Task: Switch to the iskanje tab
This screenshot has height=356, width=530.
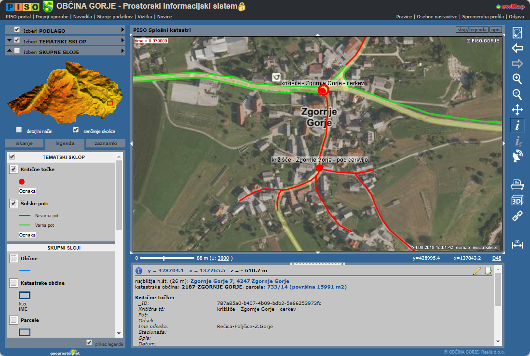Action: pos(24,144)
